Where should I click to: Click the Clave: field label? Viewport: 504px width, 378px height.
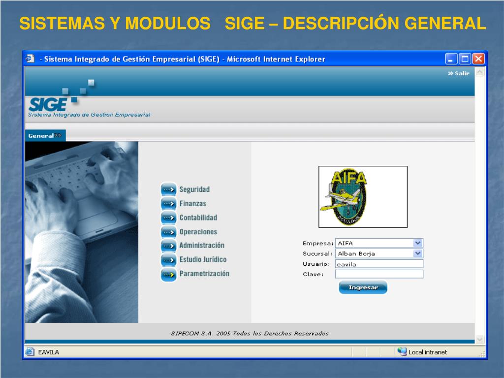[313, 274]
